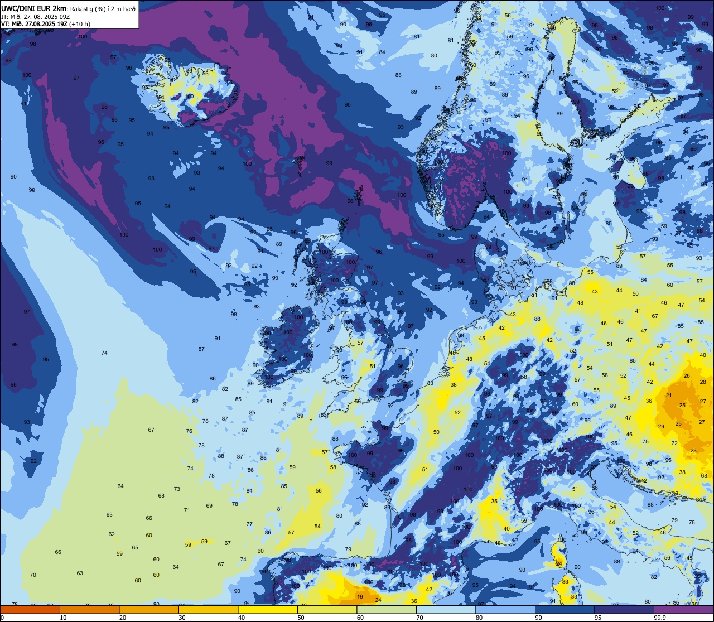The image size is (714, 622).
Task: Click the humidity value "28" in the orange area
Action: [x=703, y=382]
